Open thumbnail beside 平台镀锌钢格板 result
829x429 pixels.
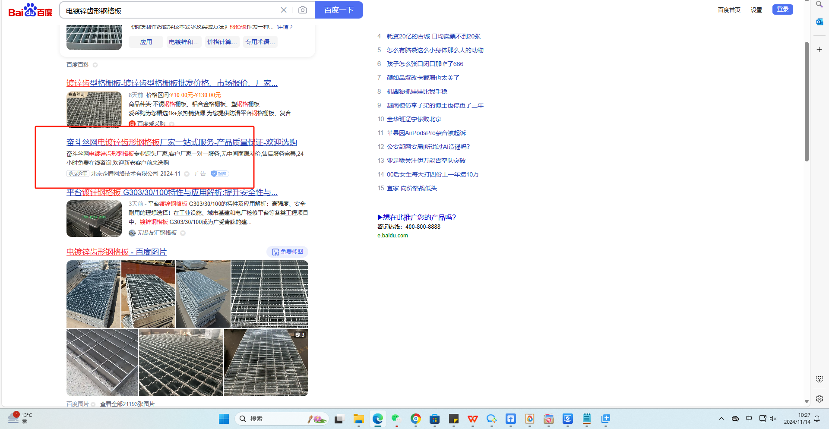[x=94, y=219]
